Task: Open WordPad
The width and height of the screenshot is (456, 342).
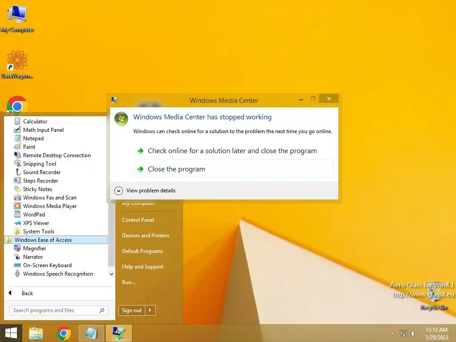Action: 29,214
